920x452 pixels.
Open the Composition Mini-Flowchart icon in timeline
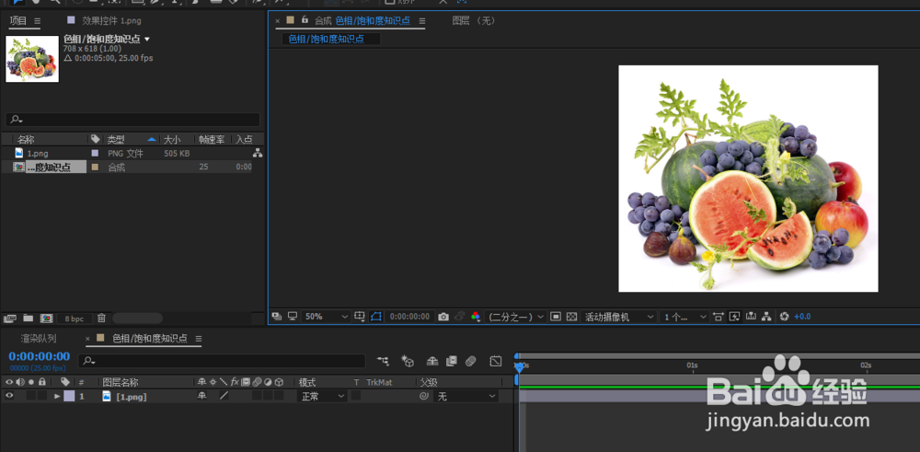tap(383, 361)
